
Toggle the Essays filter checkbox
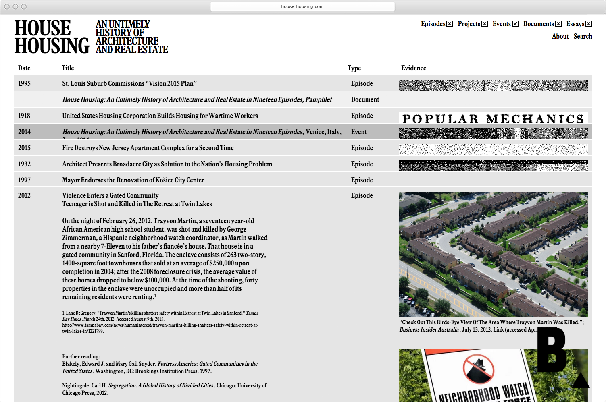pos(589,24)
